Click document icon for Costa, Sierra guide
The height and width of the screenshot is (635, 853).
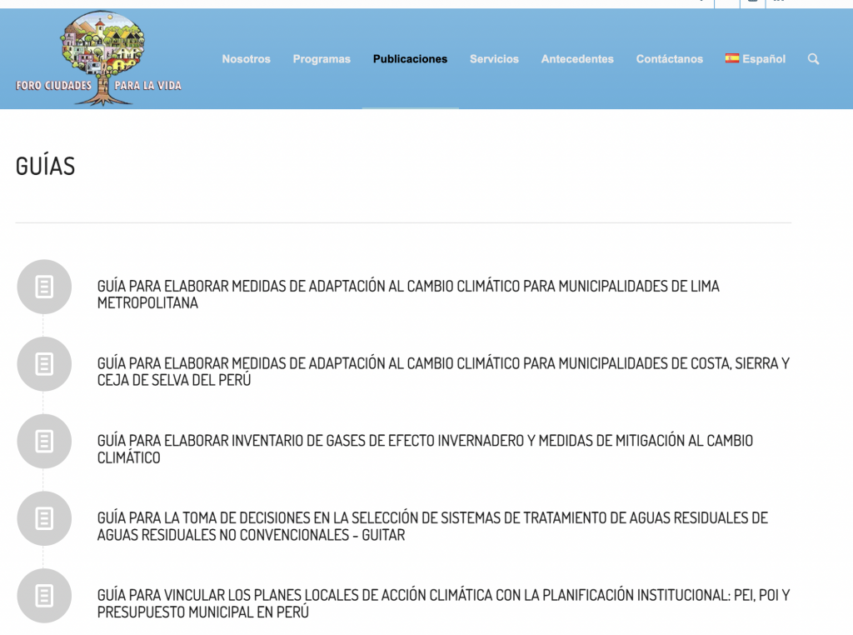44,364
